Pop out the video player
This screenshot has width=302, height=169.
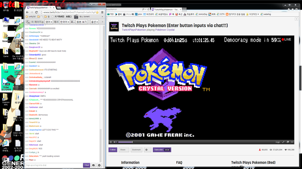[x=288, y=142]
